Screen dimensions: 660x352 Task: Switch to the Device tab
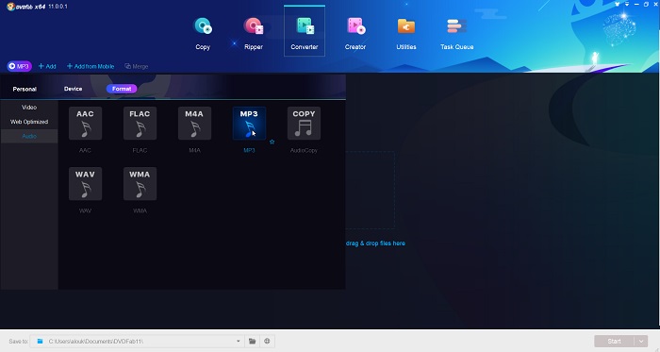[73, 89]
